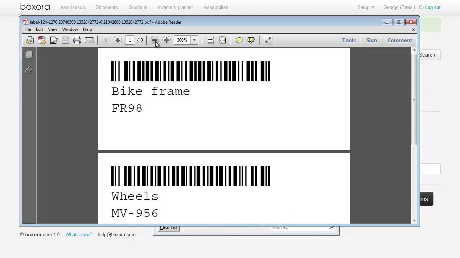
Task: Maximize the Adobe Reader window
Action: coord(399,22)
